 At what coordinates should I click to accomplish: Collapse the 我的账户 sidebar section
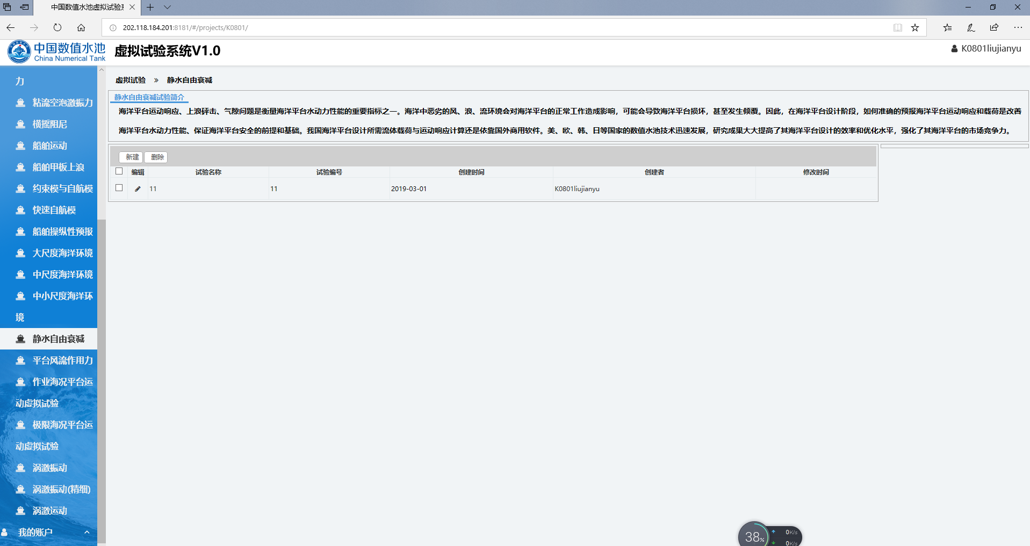(87, 532)
